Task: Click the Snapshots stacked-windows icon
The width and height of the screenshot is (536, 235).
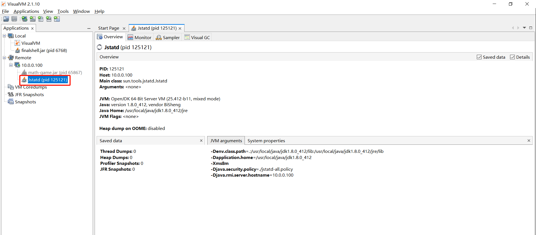Action: pos(11,102)
